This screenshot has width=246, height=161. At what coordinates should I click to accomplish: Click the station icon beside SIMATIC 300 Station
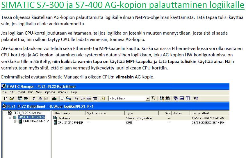(x=15, y=117)
